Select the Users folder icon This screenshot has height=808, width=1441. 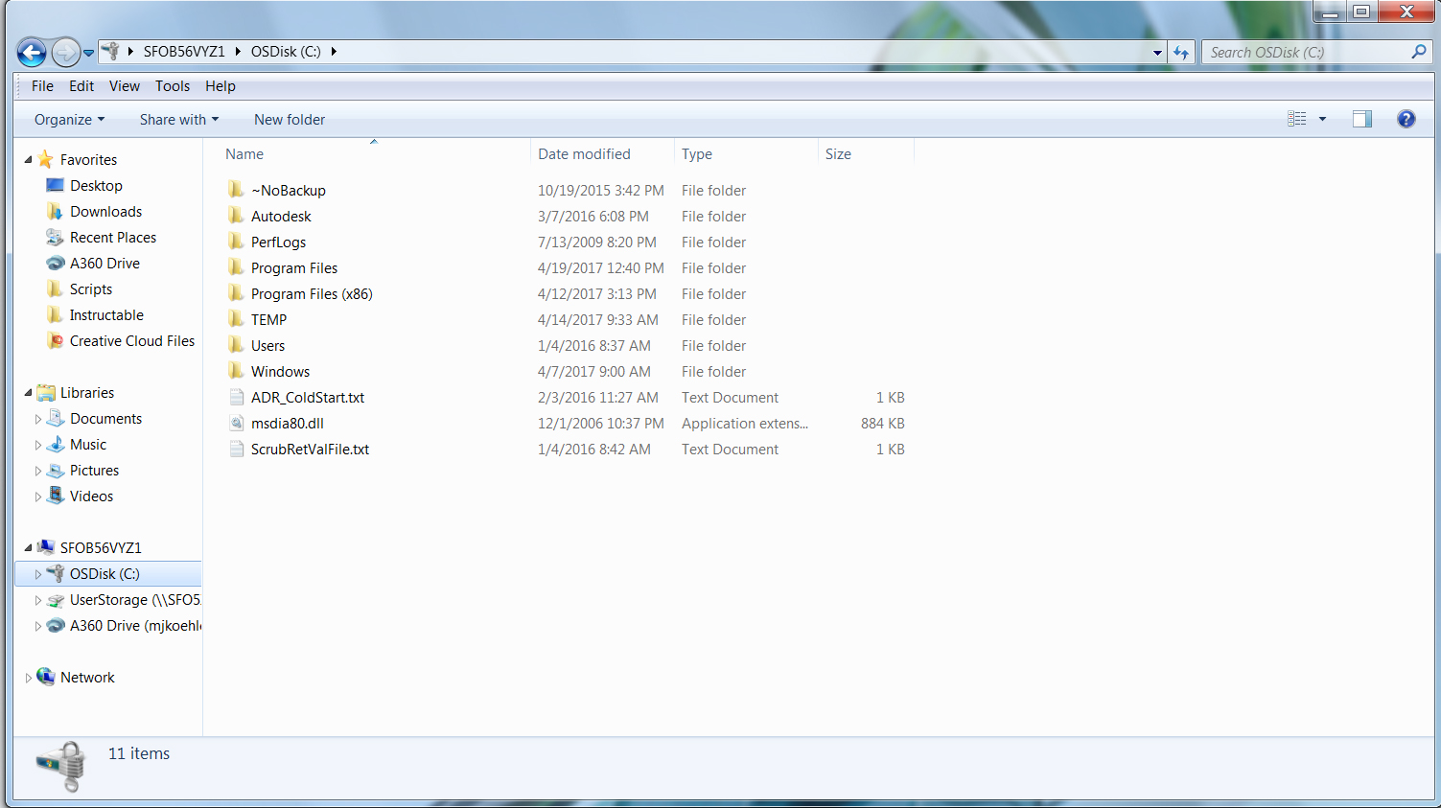click(236, 345)
